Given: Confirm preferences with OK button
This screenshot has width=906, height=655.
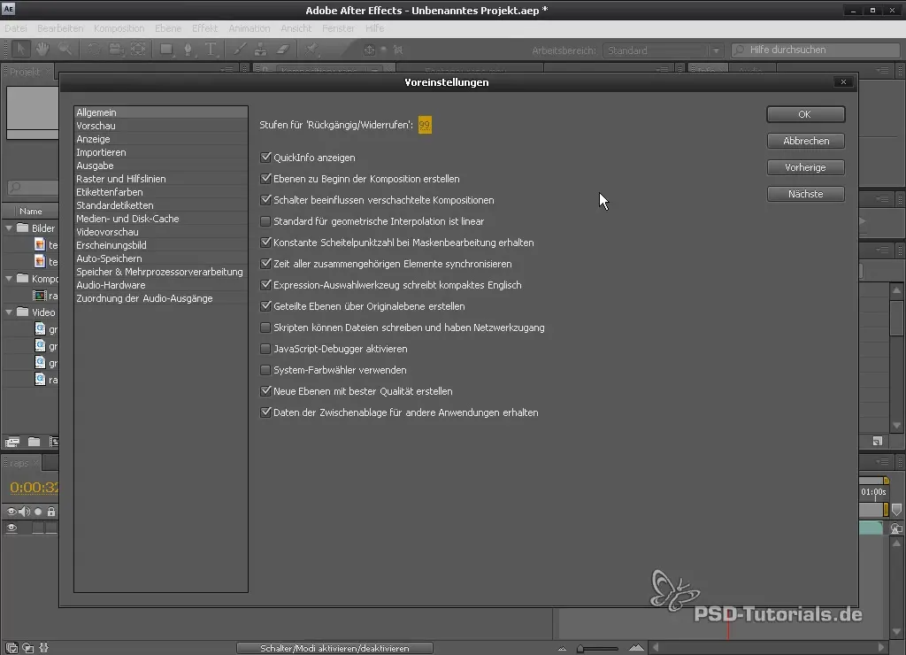Looking at the screenshot, I should click(x=805, y=114).
